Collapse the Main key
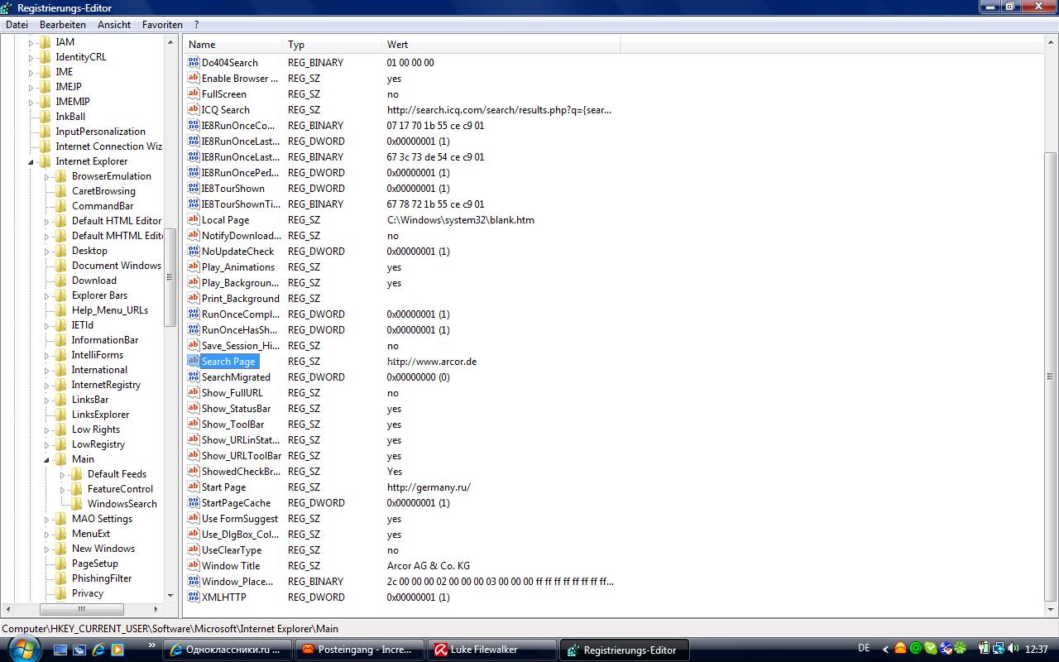Image resolution: width=1059 pixels, height=662 pixels. [x=47, y=459]
